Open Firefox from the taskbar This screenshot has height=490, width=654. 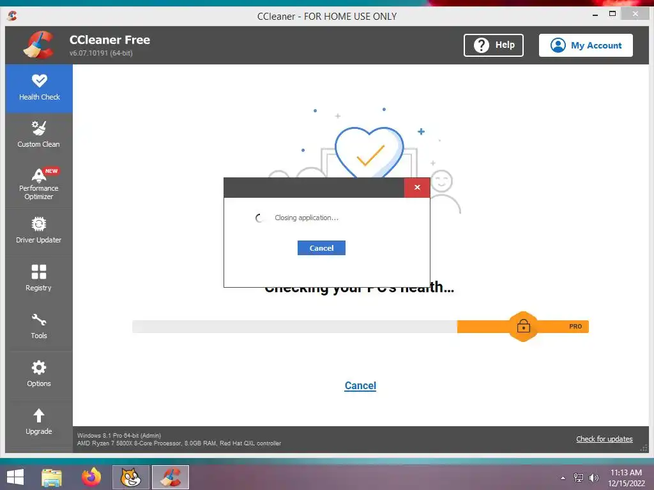coord(91,477)
